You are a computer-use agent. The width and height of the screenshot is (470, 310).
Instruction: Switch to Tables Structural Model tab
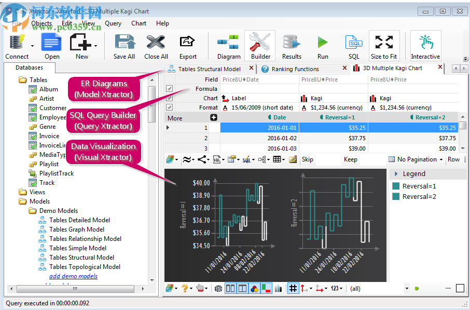[209, 69]
